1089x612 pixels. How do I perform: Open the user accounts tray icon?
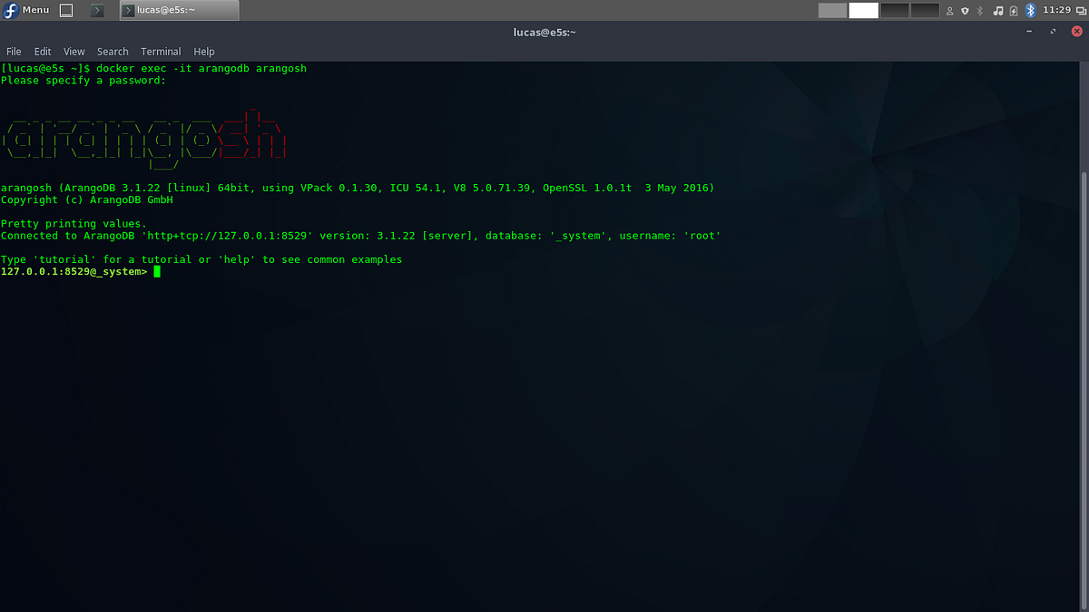(x=949, y=10)
